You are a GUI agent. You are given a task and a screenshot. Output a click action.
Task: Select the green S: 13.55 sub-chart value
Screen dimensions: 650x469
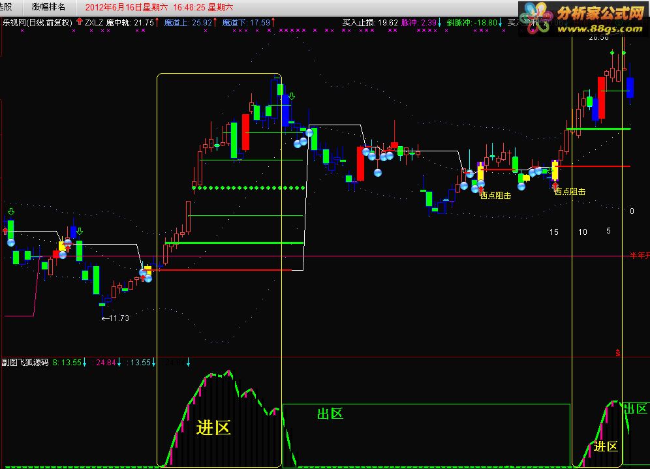point(67,363)
